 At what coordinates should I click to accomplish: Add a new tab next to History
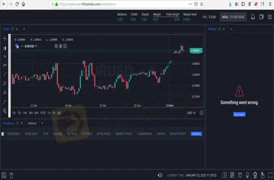pyautogui.click(x=42, y=123)
